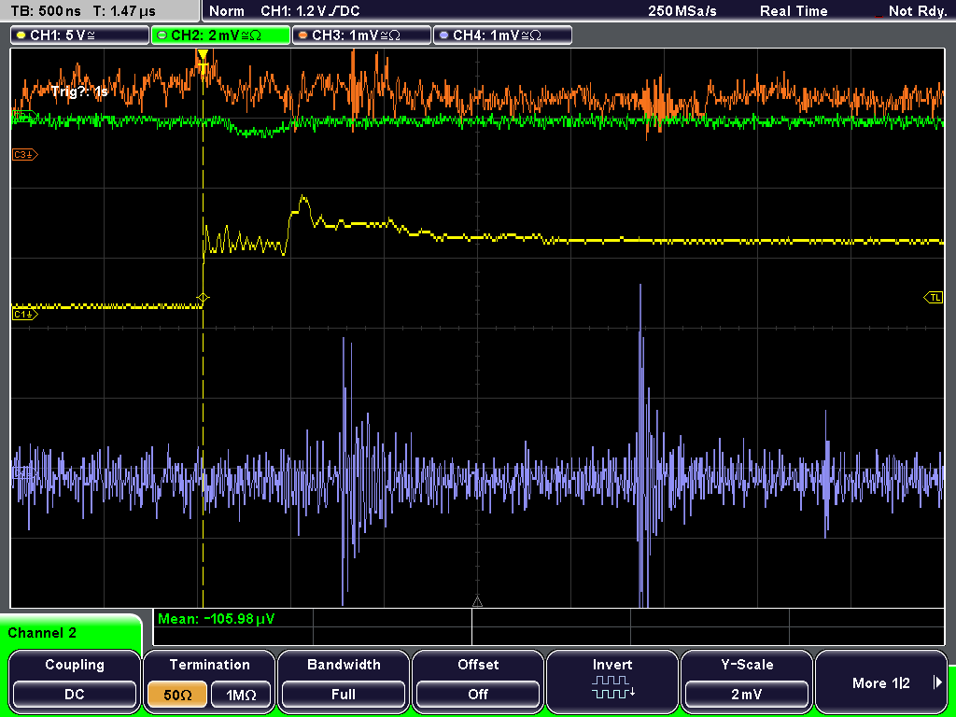Image resolution: width=956 pixels, height=717 pixels.
Task: Open the Y-Scale 2 mV setting
Action: [x=747, y=681]
